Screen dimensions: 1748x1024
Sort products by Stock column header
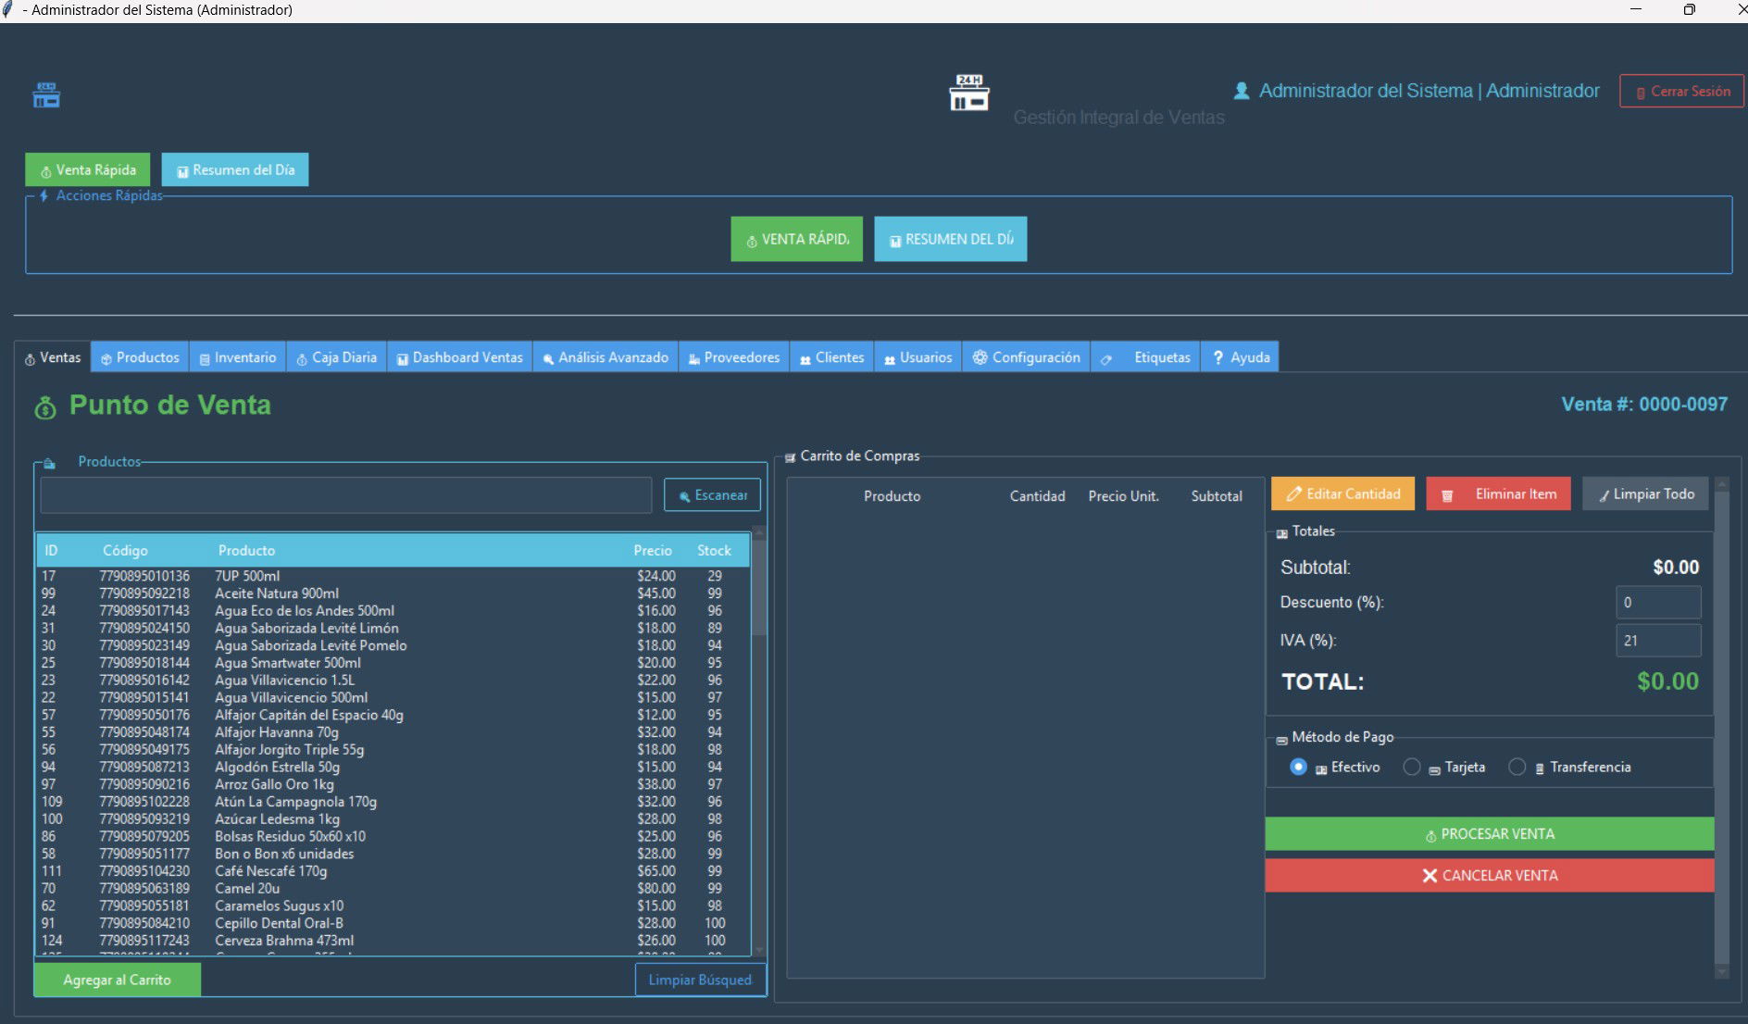click(x=713, y=550)
